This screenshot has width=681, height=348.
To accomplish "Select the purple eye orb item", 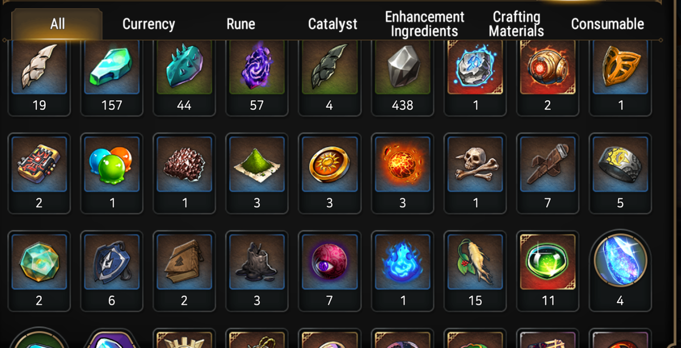I will pyautogui.click(x=329, y=271).
